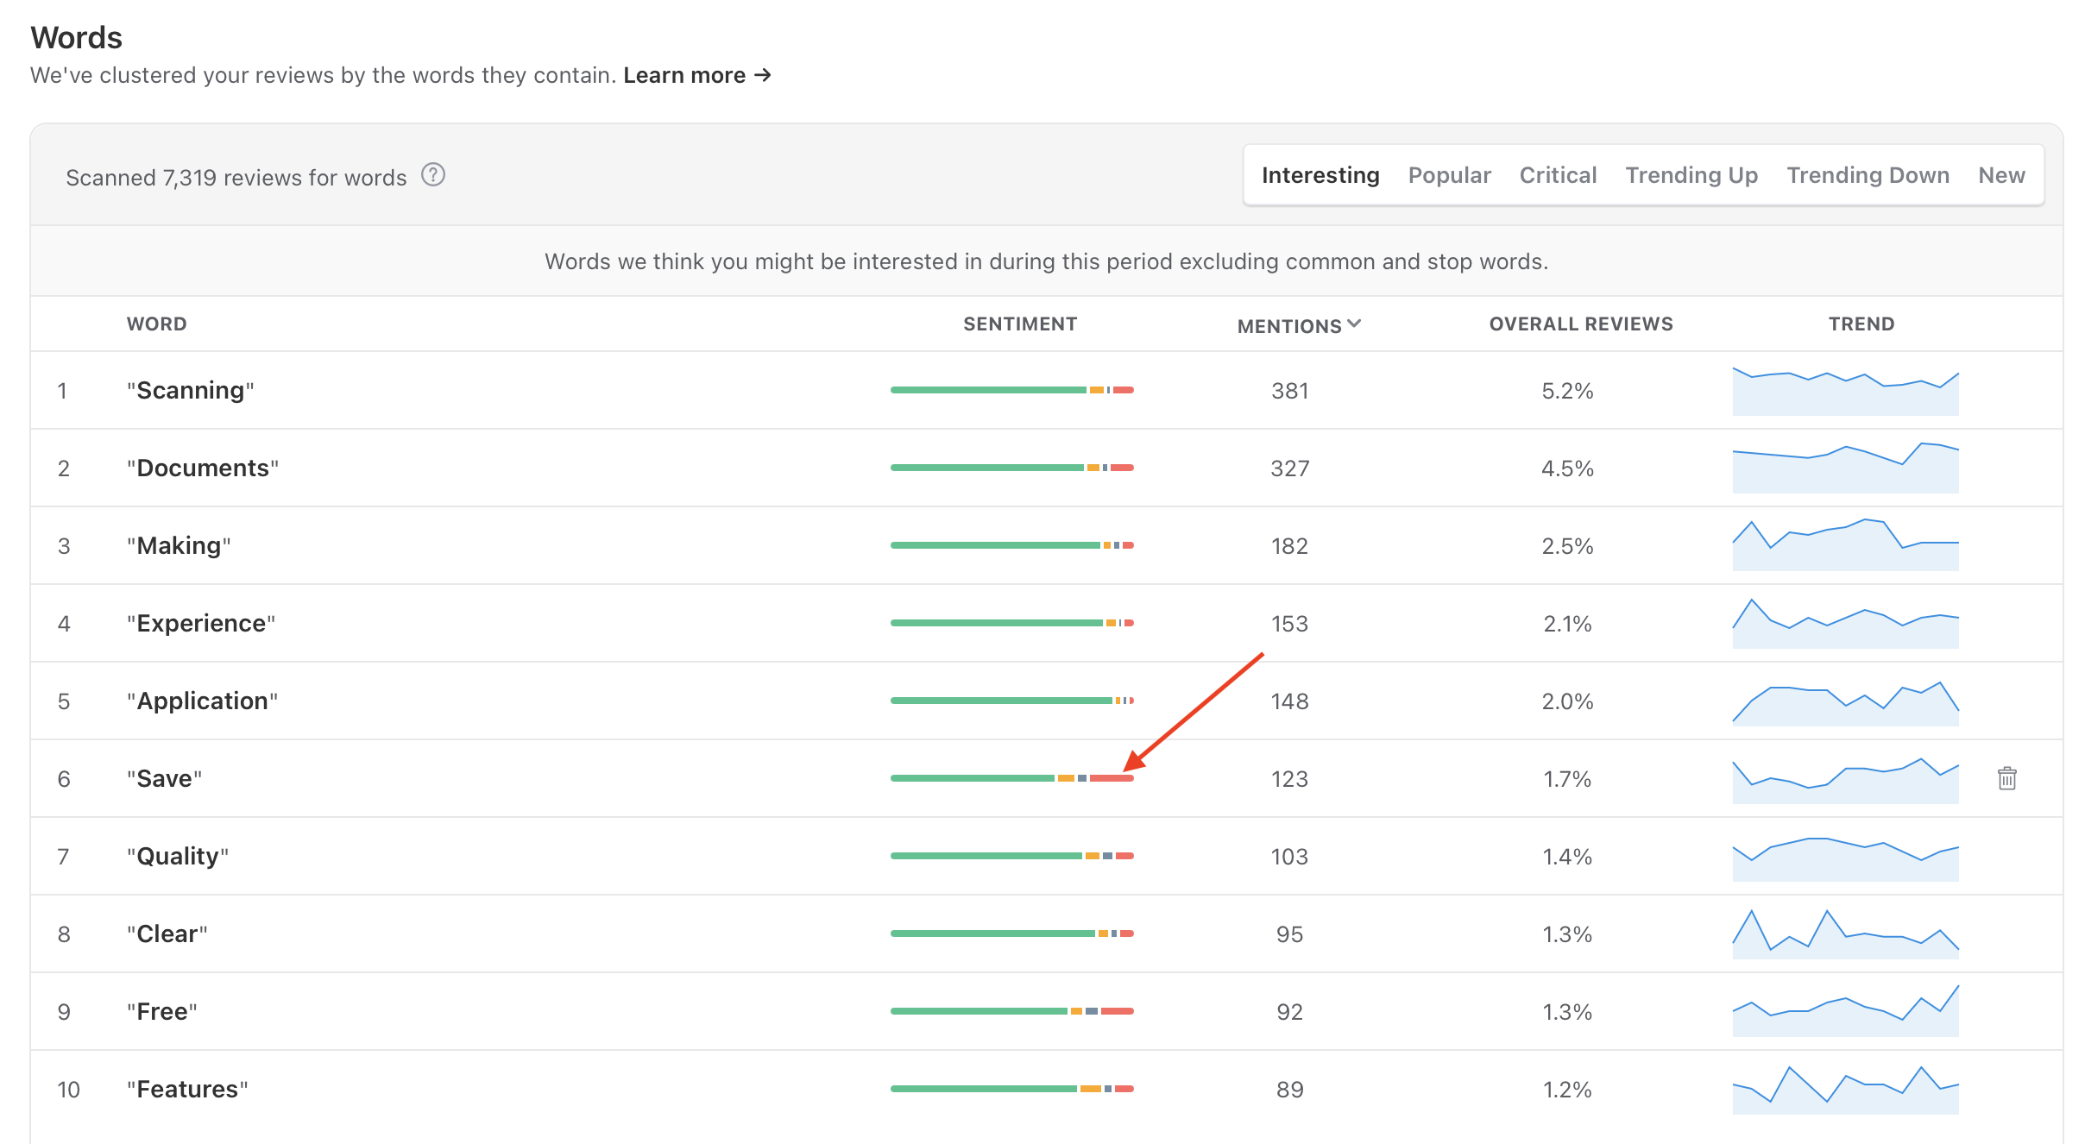
Task: Click the 123 mentions value
Action: pyautogui.click(x=1289, y=779)
